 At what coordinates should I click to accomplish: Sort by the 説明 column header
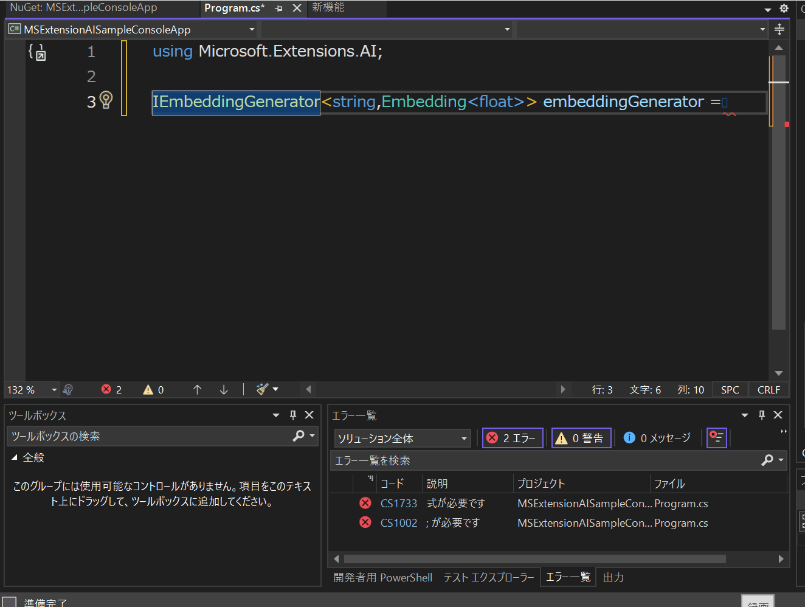coord(468,484)
